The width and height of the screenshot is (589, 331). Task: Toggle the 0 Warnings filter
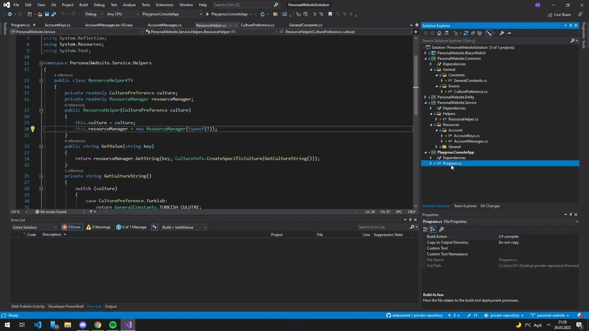tap(98, 227)
